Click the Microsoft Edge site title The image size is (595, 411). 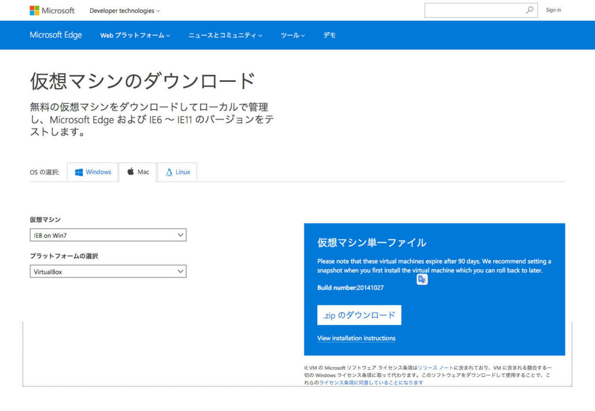[x=56, y=35]
